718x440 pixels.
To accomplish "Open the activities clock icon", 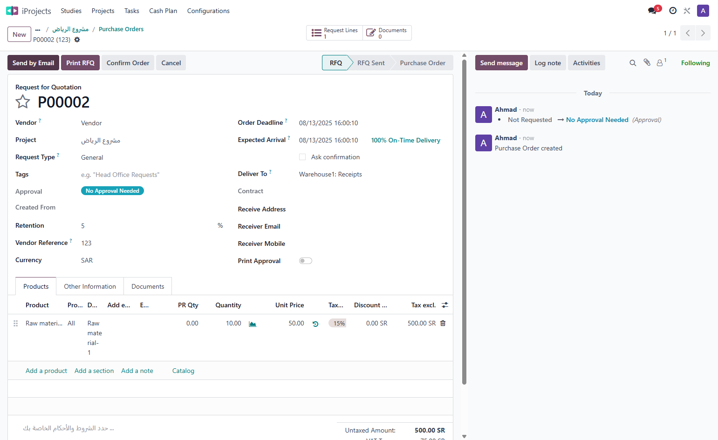I will coord(673,11).
